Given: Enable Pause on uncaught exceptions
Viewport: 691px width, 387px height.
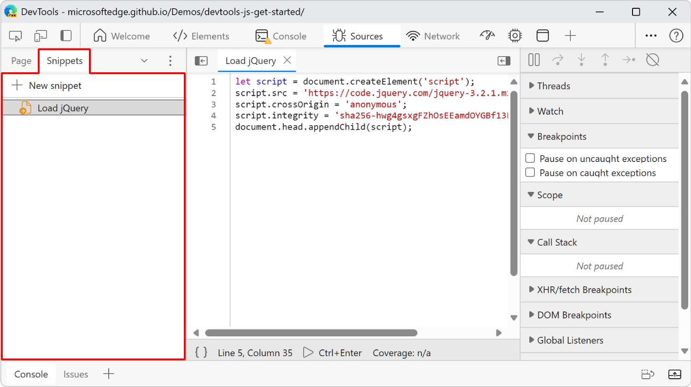Looking at the screenshot, I should pyautogui.click(x=530, y=158).
